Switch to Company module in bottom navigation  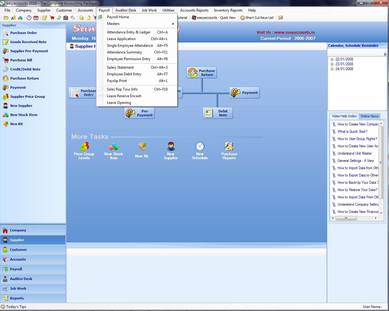[x=33, y=230]
